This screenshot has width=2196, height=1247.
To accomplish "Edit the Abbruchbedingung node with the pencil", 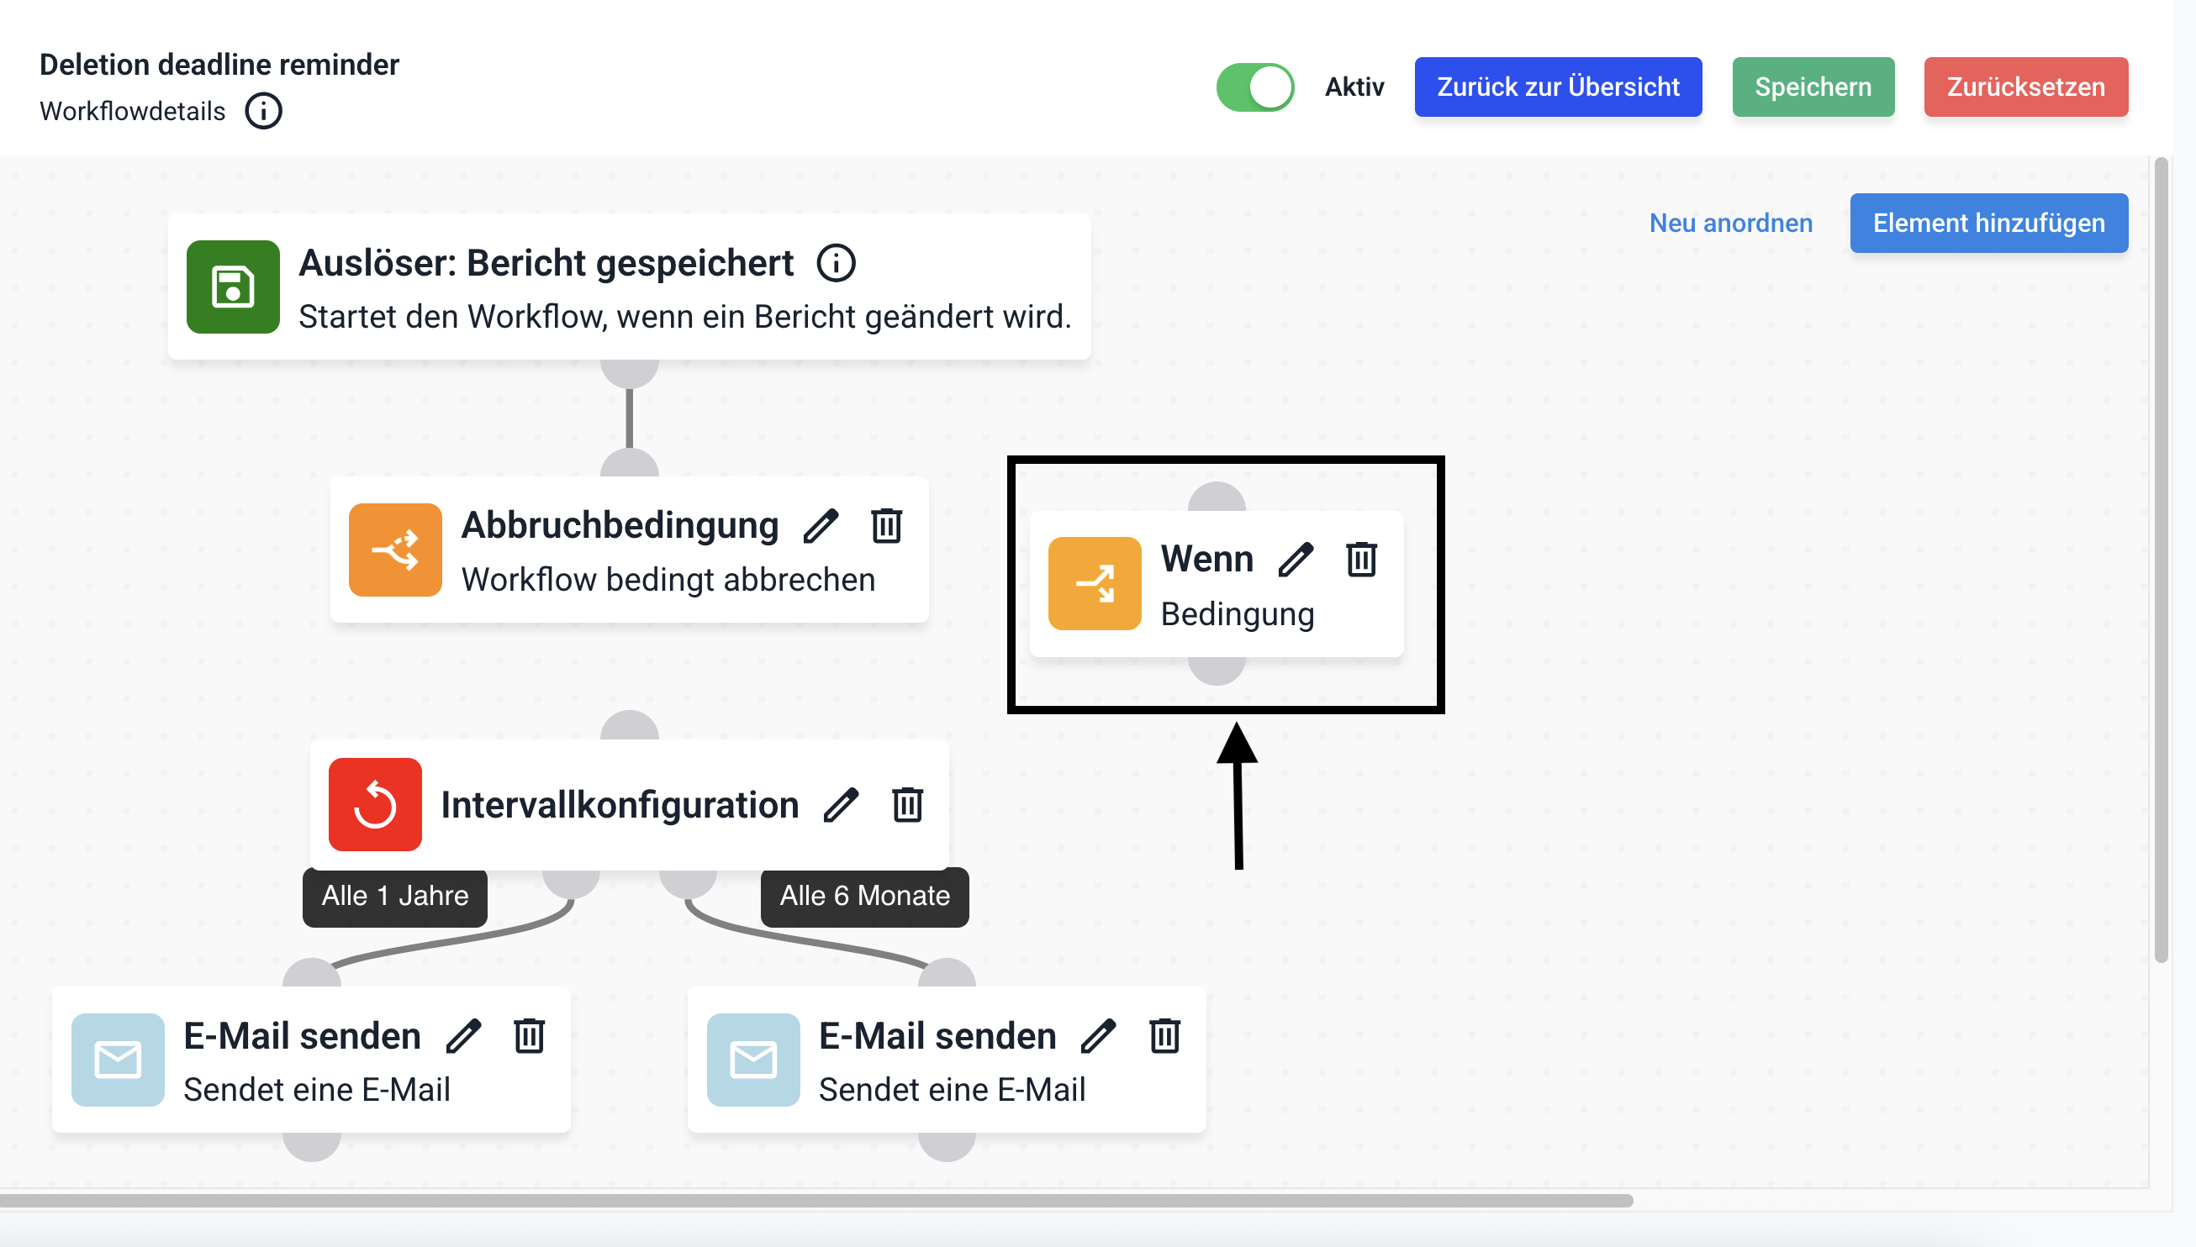I will coord(820,526).
